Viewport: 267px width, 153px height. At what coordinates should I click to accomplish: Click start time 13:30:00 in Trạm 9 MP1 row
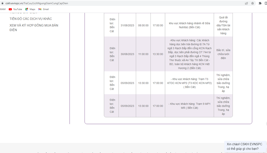pos(143,106)
